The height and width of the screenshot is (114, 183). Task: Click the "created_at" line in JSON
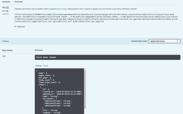(62, 92)
